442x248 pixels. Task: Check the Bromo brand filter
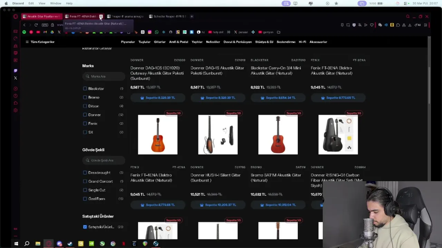(85, 97)
